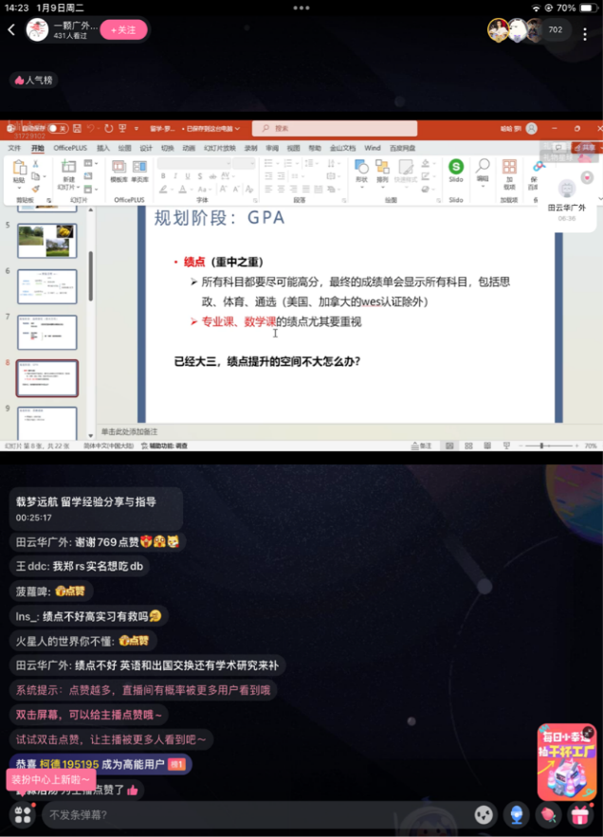603x837 pixels.
Task: Tap the back arrow to leave the livestream
Action: tap(11, 30)
